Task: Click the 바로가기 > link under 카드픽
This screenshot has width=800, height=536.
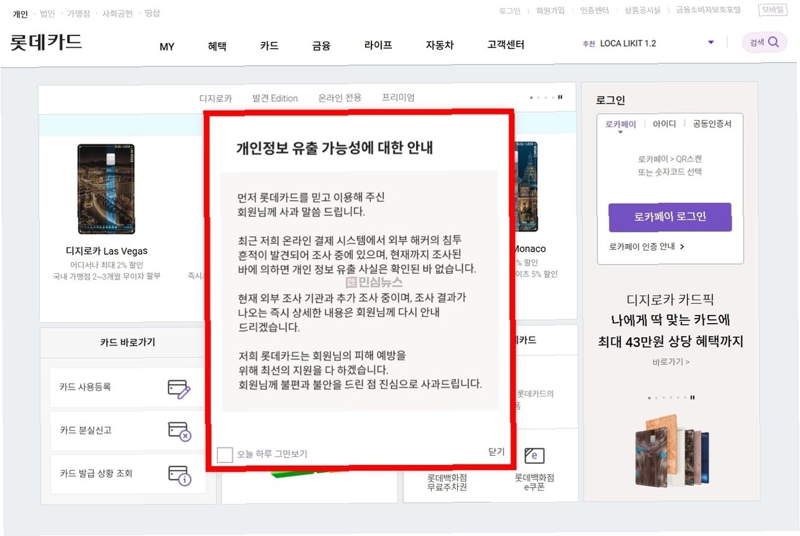Action: pyautogui.click(x=671, y=362)
